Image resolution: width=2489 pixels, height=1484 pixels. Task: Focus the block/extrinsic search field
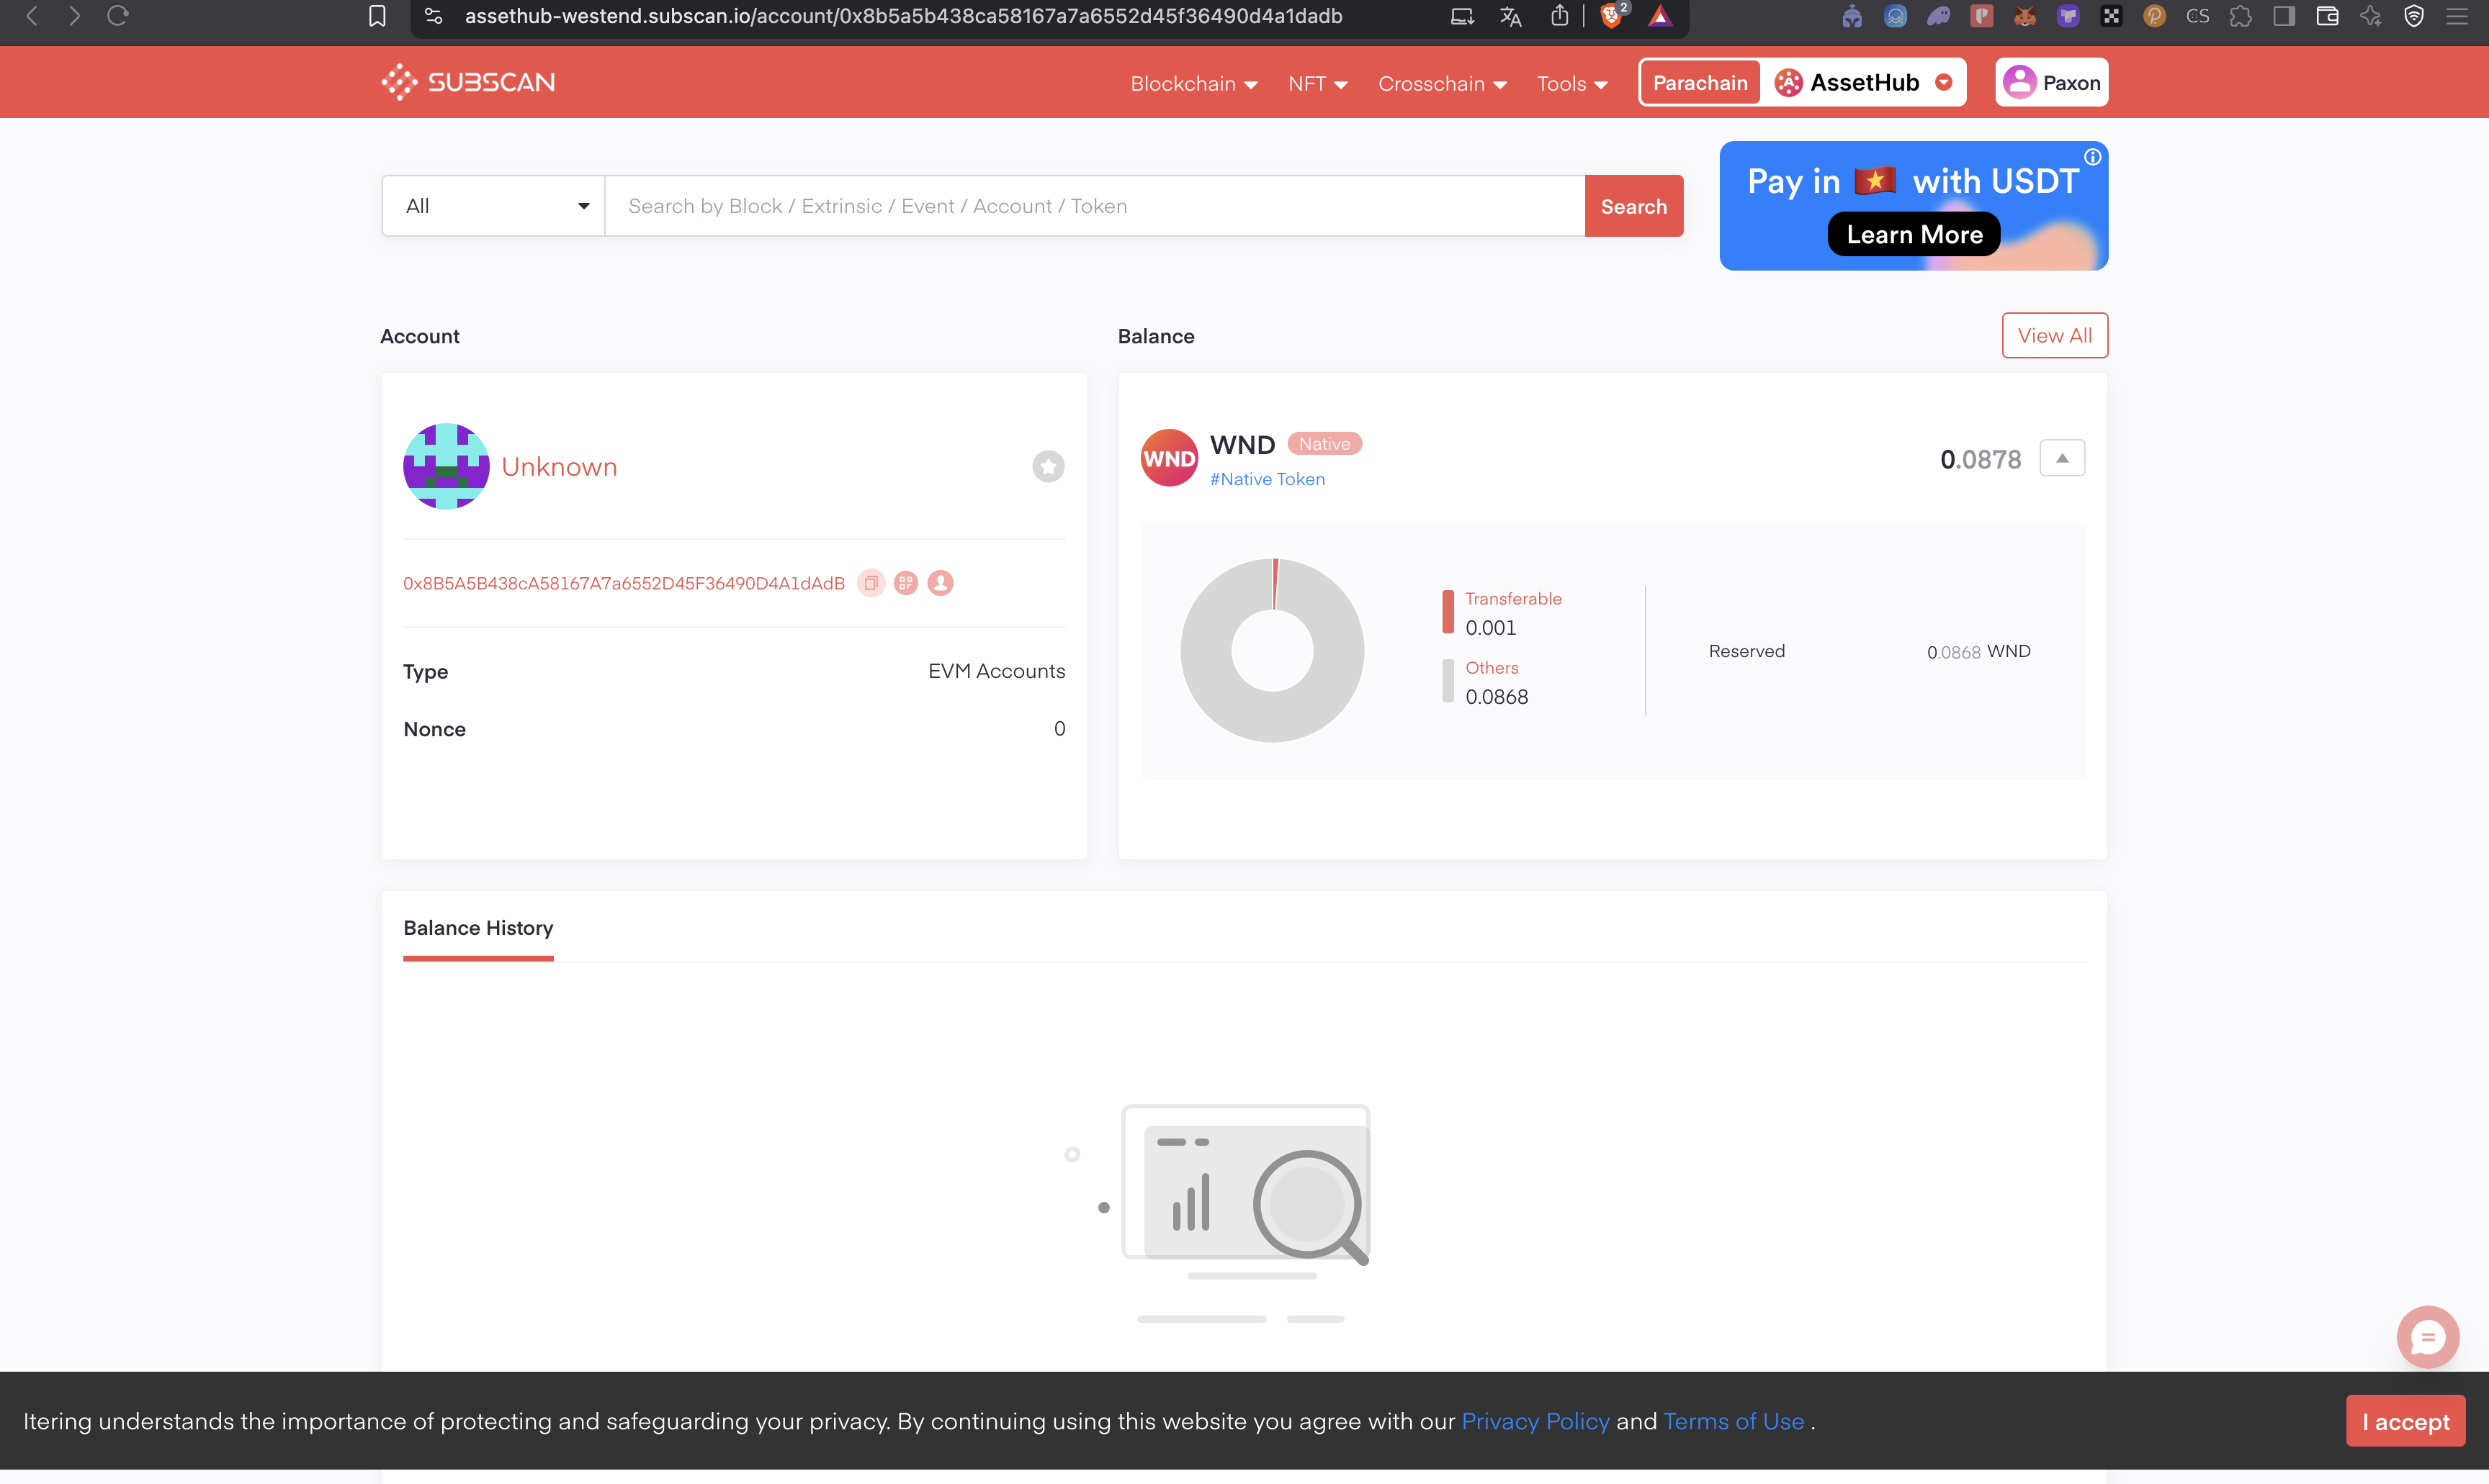[1095, 206]
